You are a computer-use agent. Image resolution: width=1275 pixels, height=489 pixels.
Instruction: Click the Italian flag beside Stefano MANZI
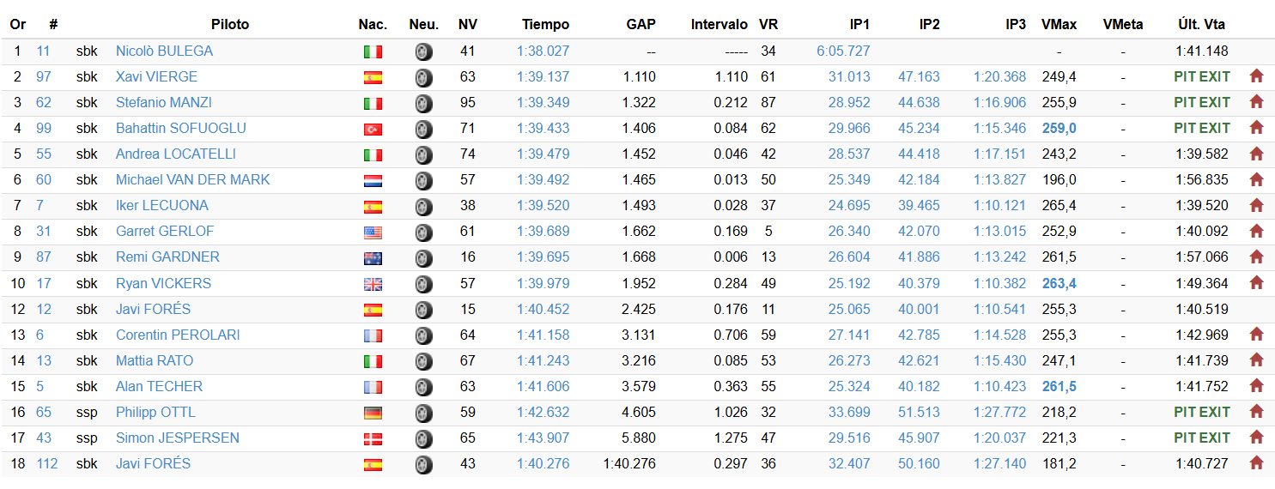[x=373, y=103]
